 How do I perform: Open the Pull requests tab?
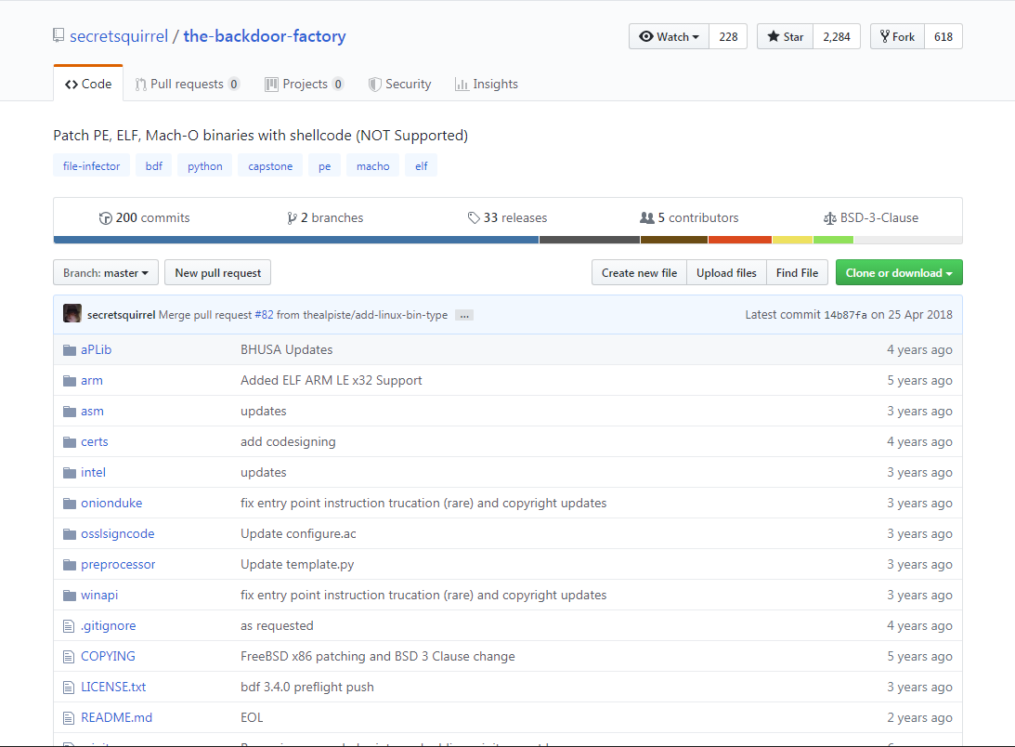(187, 85)
